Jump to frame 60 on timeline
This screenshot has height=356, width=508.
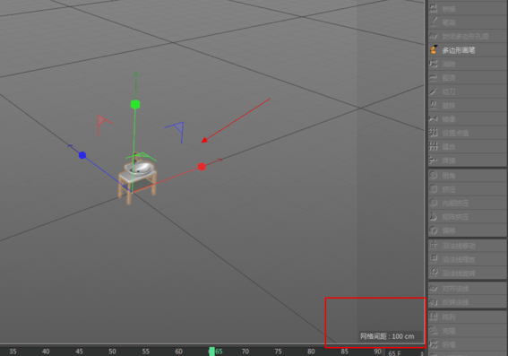tap(179, 352)
